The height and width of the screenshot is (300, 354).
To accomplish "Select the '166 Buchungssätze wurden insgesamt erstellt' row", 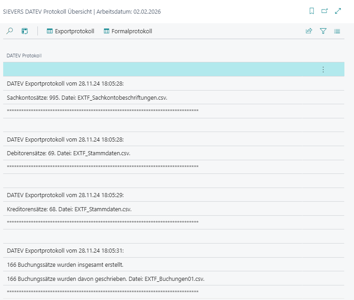I will pos(65,264).
